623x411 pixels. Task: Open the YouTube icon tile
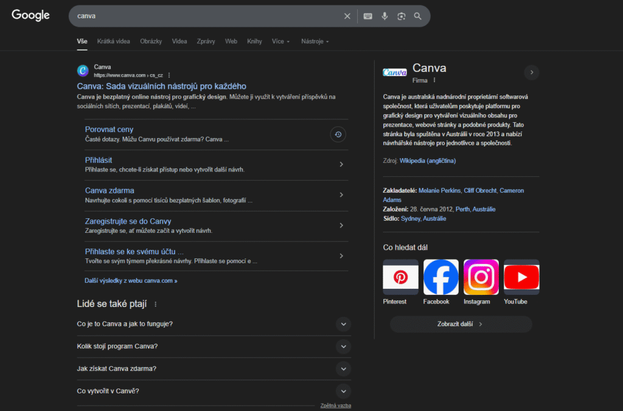tap(521, 277)
